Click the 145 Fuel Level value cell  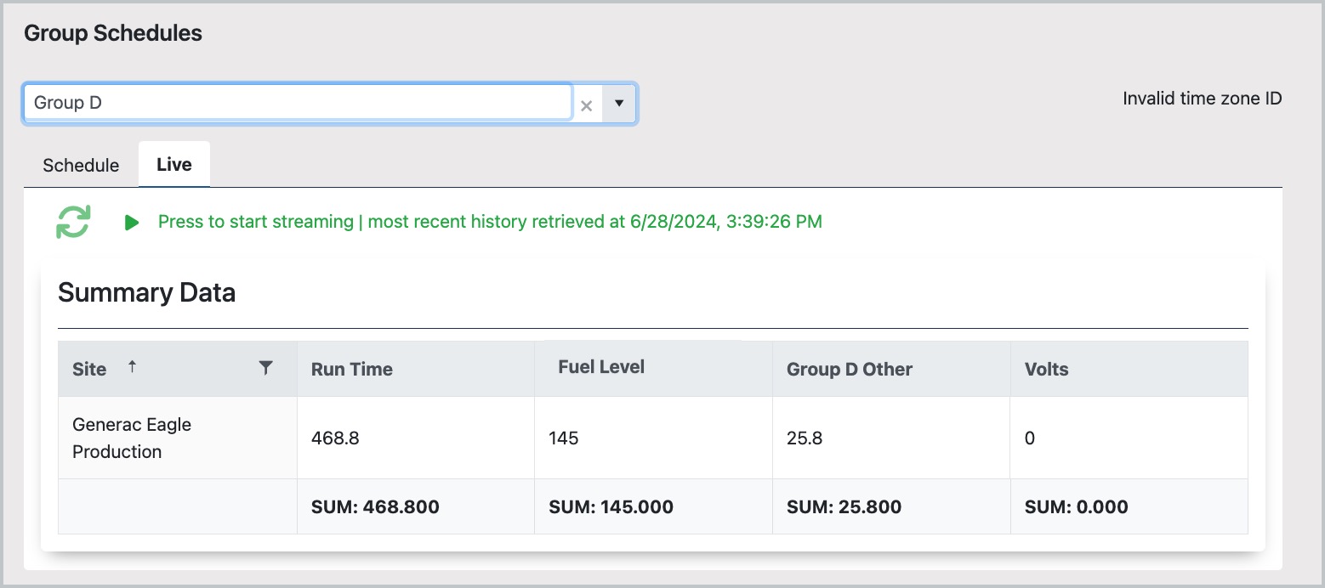tap(564, 438)
